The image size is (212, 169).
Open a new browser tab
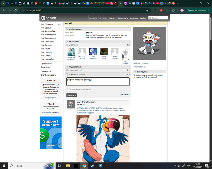pos(178,3)
